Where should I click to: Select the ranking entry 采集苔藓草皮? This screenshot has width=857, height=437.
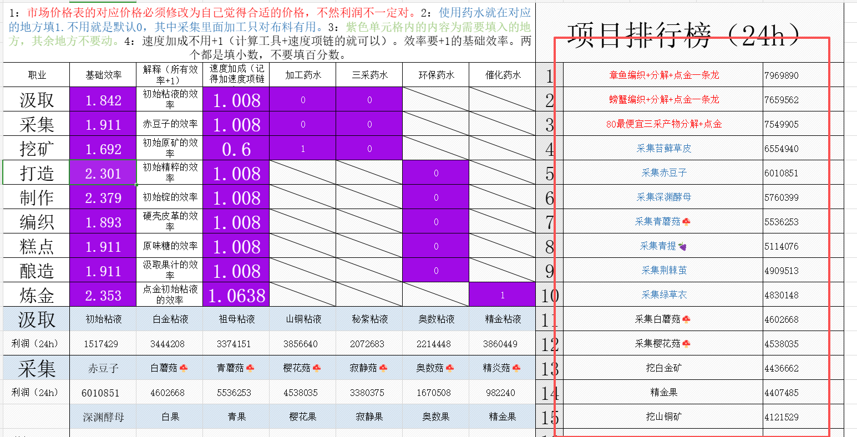[663, 149]
